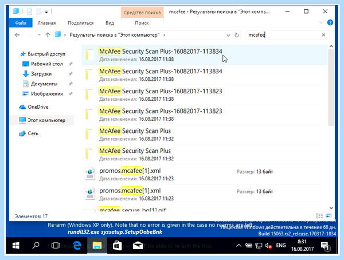Launch Microsoft Edge from taskbar
Screen dimensions: 344x260
[77, 245]
